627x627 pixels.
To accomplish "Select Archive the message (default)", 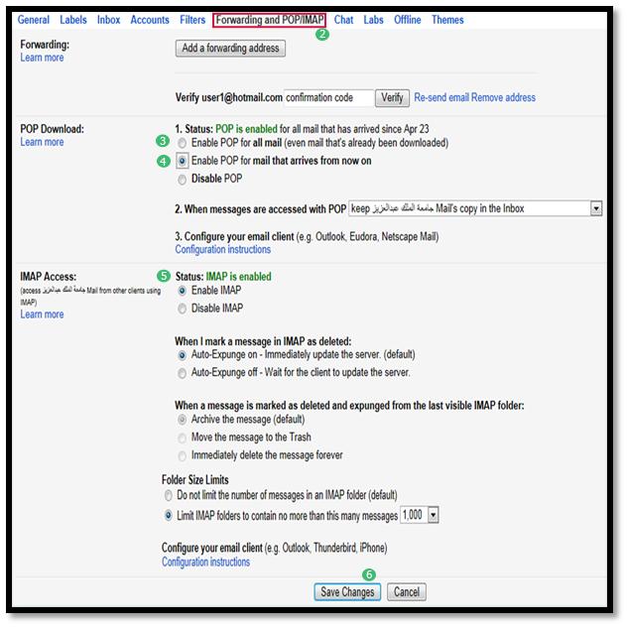I will click(182, 420).
